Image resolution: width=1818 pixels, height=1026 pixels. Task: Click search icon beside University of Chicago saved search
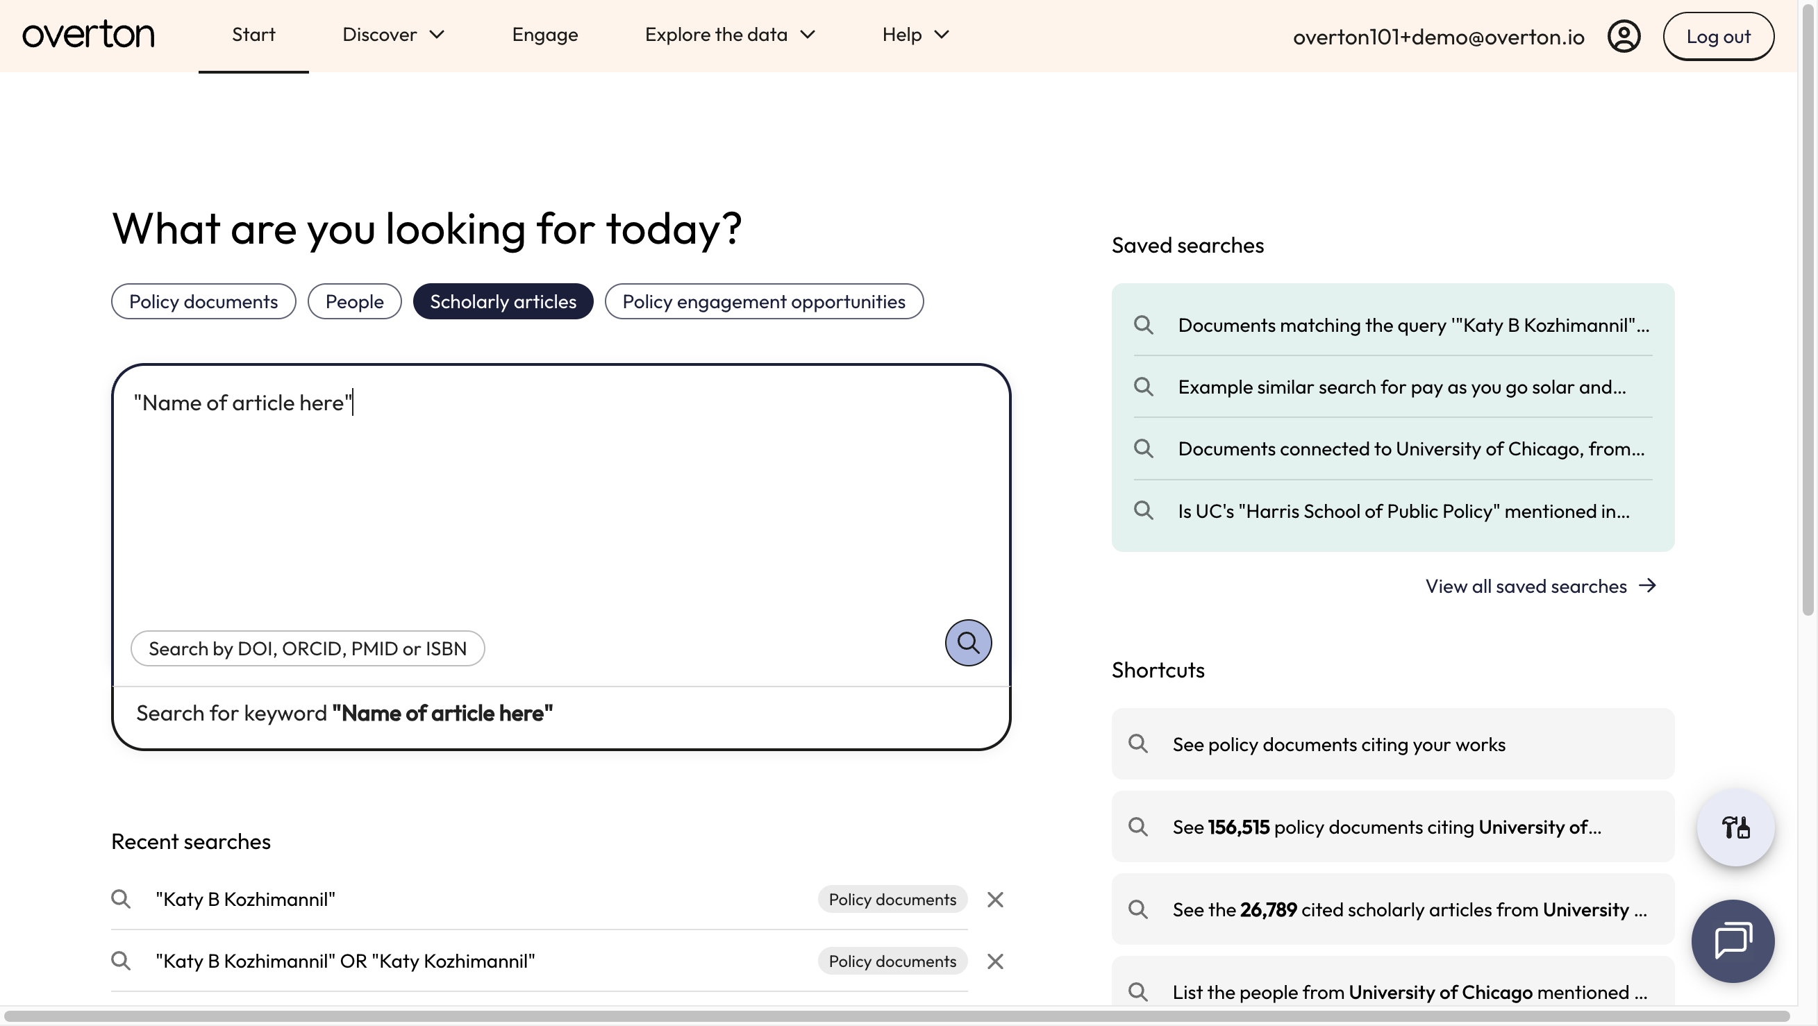point(1143,448)
